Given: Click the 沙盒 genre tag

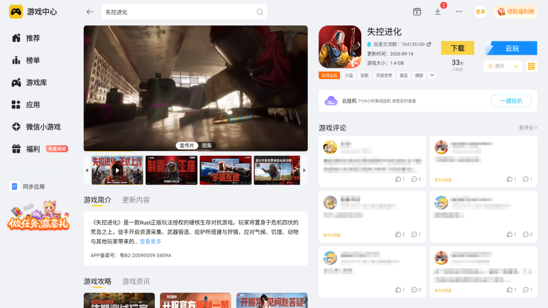Looking at the screenshot, I should point(349,76).
